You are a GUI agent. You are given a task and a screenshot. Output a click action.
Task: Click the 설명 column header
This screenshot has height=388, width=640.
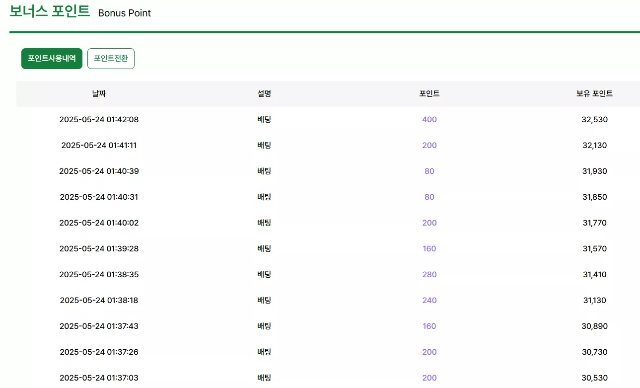click(x=264, y=93)
